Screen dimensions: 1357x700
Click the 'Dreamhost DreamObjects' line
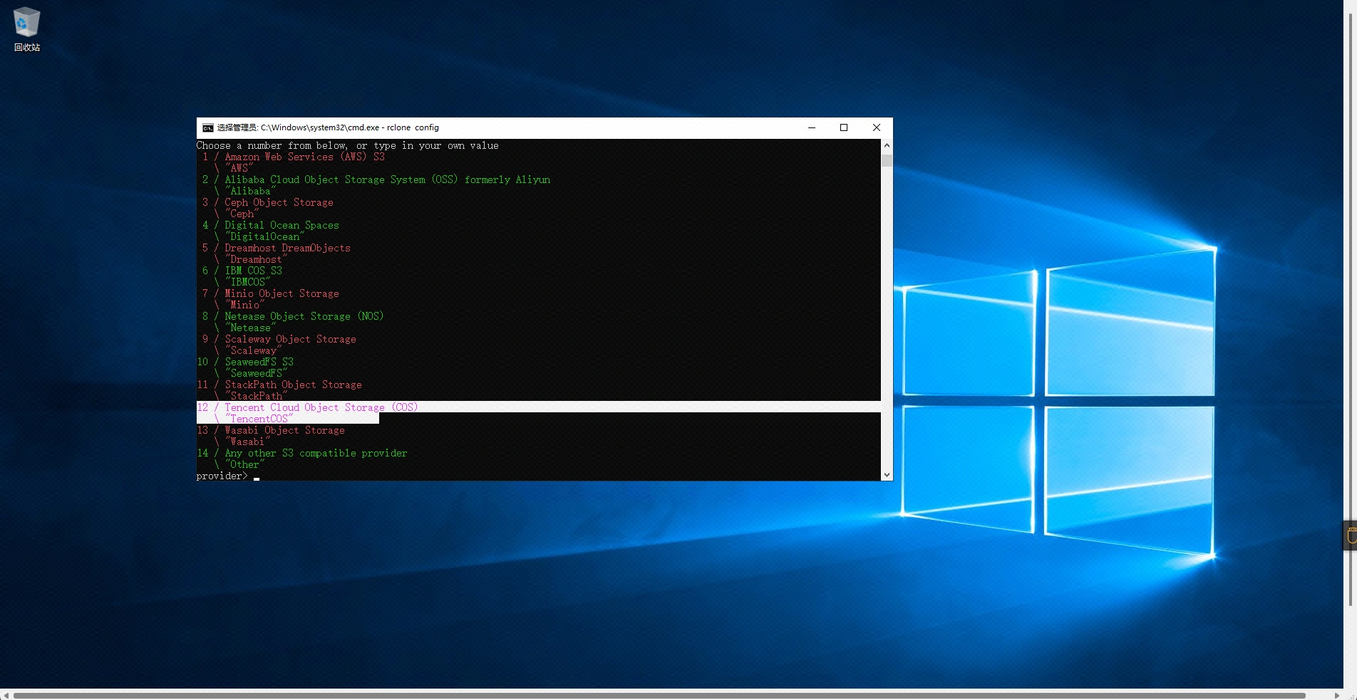pyautogui.click(x=277, y=248)
